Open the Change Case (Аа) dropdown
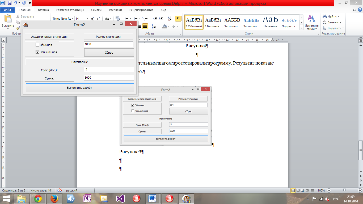 point(108,19)
